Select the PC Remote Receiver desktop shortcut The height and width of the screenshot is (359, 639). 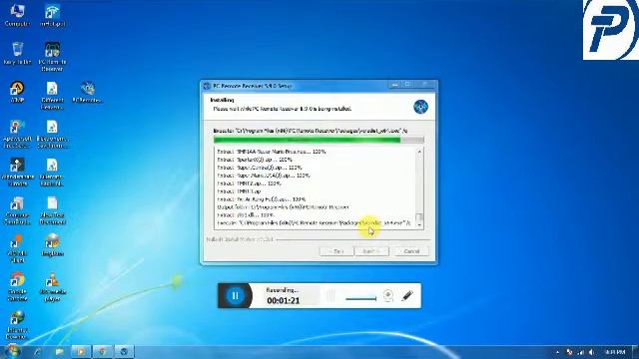(52, 57)
